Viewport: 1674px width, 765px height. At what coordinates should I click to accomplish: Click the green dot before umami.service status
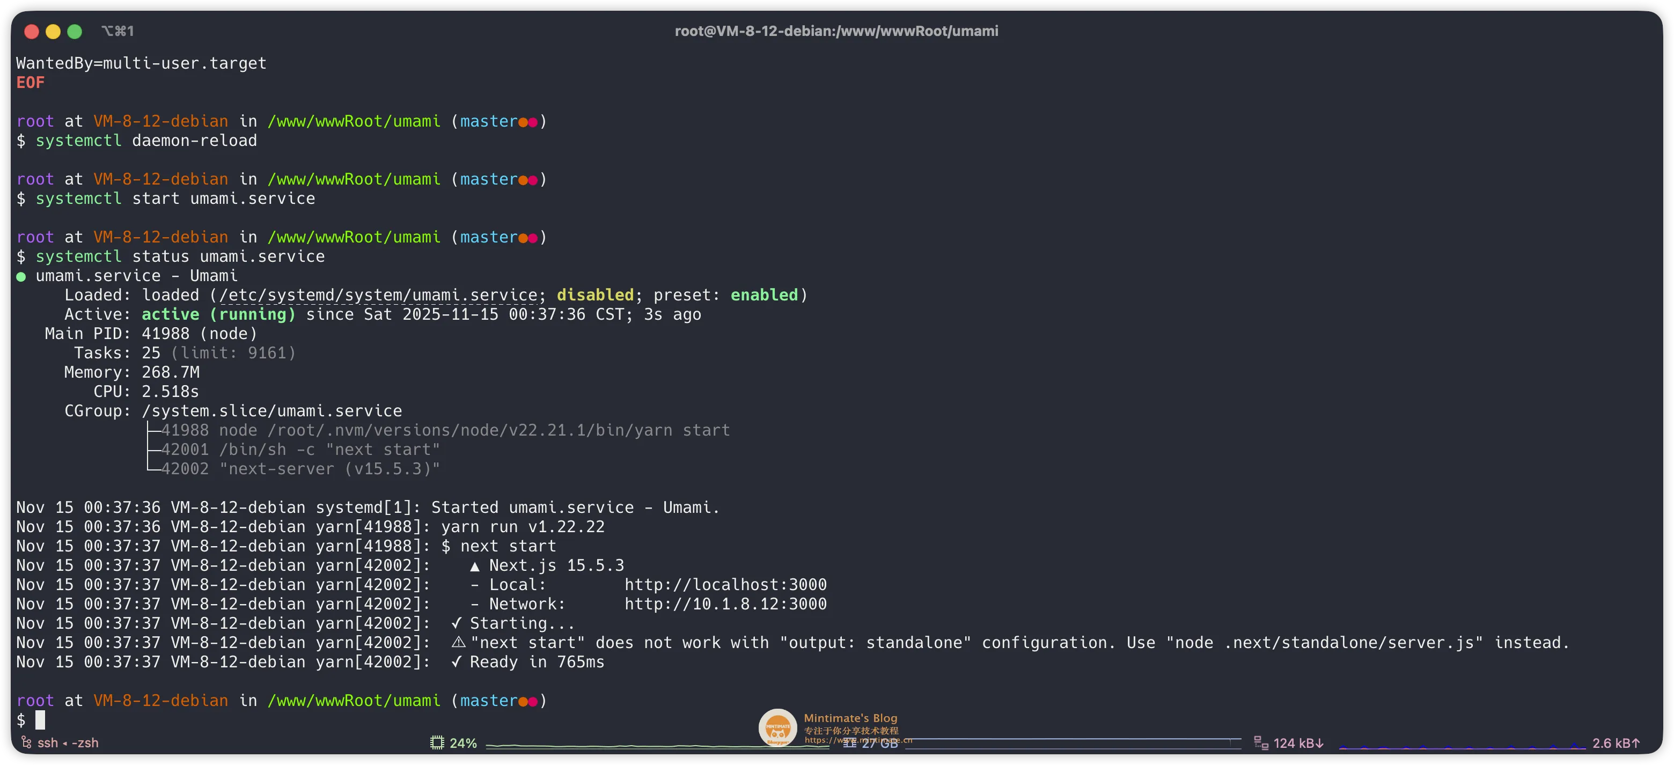click(x=21, y=276)
